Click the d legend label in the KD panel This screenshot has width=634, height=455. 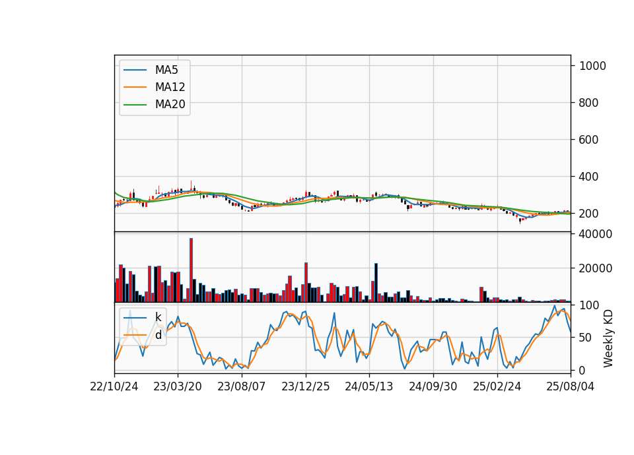(x=158, y=335)
